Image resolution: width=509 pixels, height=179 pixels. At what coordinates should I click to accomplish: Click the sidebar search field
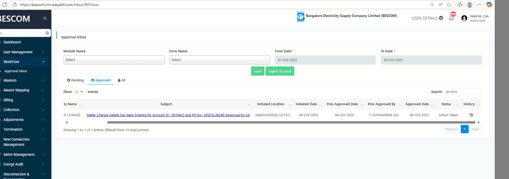(x=22, y=33)
